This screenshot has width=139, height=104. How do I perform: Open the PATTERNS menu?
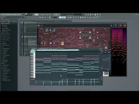tap(8, 14)
